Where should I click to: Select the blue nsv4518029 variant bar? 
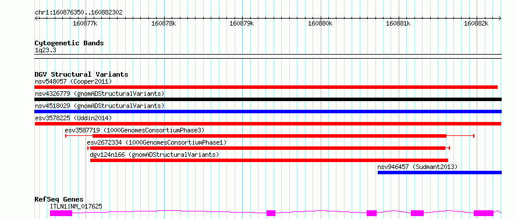click(268, 112)
